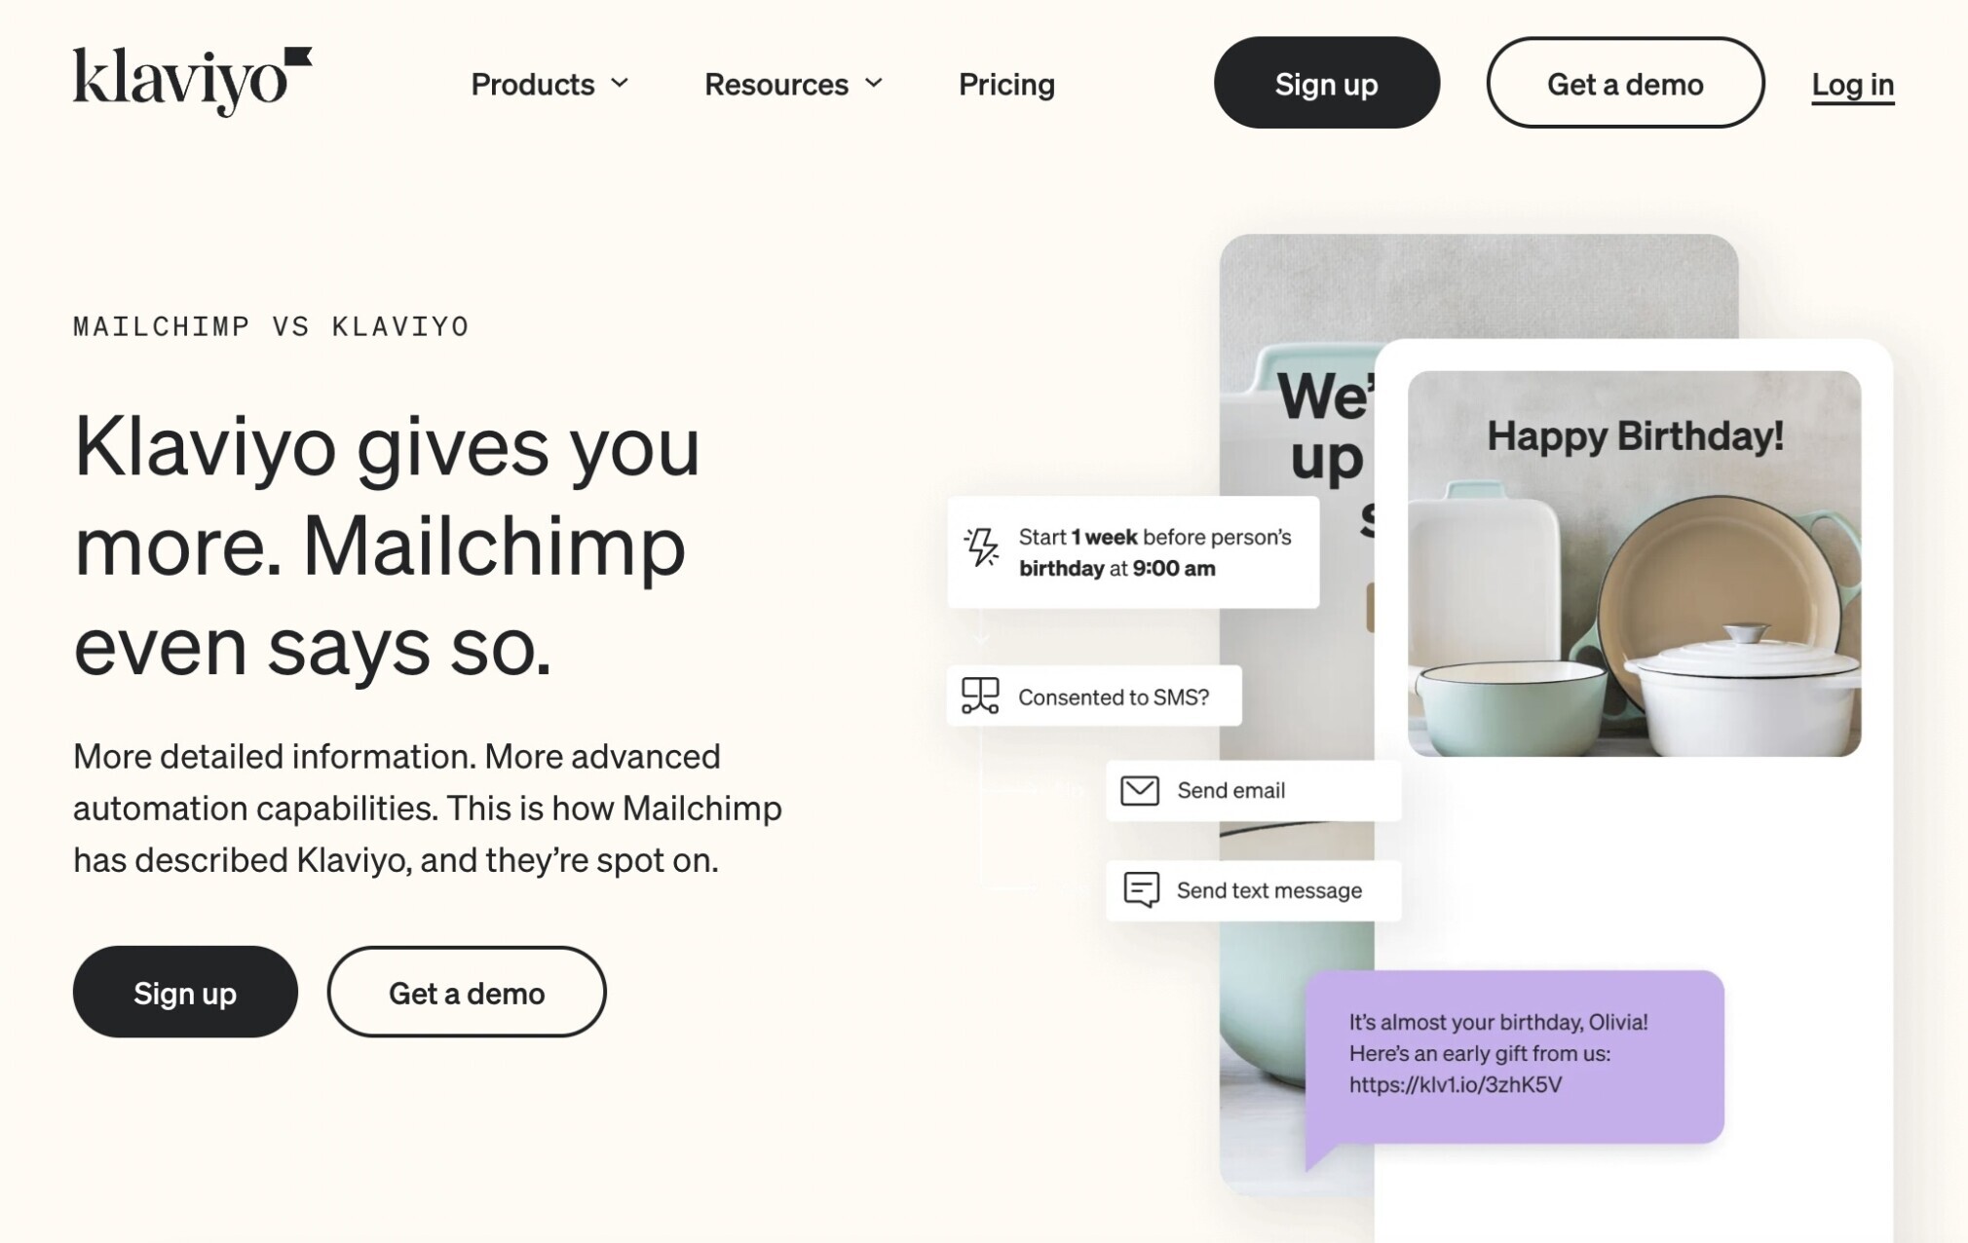1968x1243 pixels.
Task: Click the navigation menu icon for Products
Action: pyautogui.click(x=619, y=83)
